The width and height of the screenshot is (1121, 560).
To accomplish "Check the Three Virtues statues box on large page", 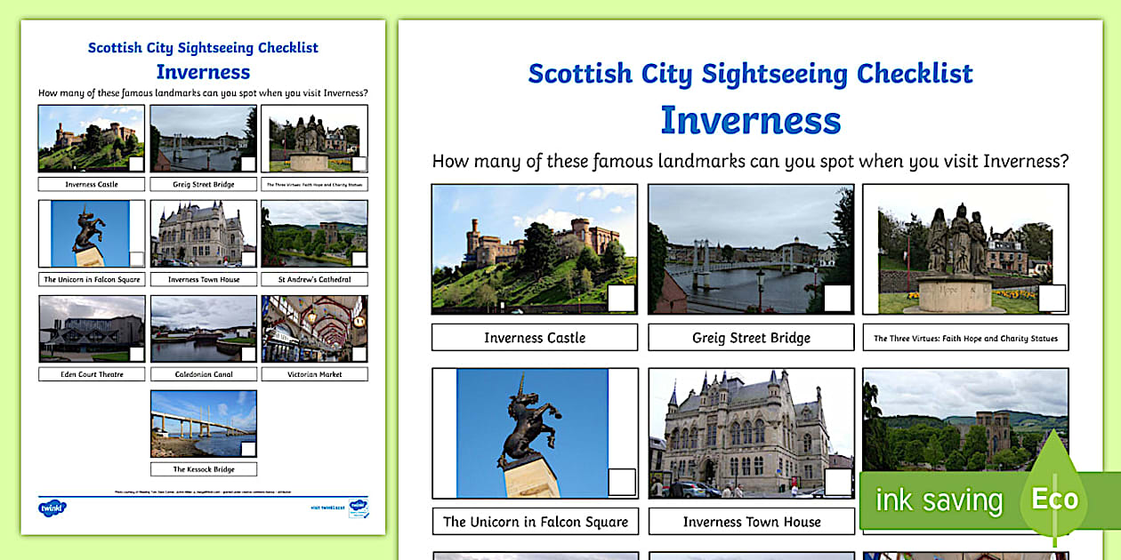I will point(1052,298).
